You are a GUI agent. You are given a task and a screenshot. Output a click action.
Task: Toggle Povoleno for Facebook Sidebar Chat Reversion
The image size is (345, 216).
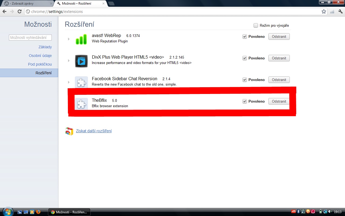[x=245, y=80]
